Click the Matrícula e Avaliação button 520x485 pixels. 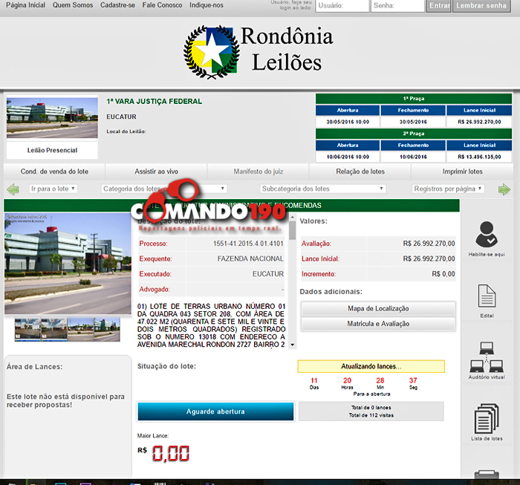(x=378, y=324)
